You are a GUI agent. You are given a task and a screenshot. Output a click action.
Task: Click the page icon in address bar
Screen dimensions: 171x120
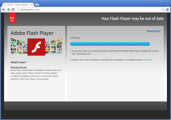(x=18, y=10)
